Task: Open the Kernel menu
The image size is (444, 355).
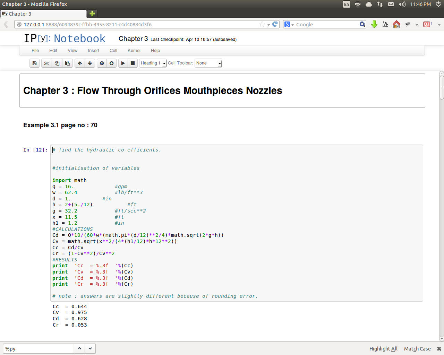Action: click(x=134, y=51)
